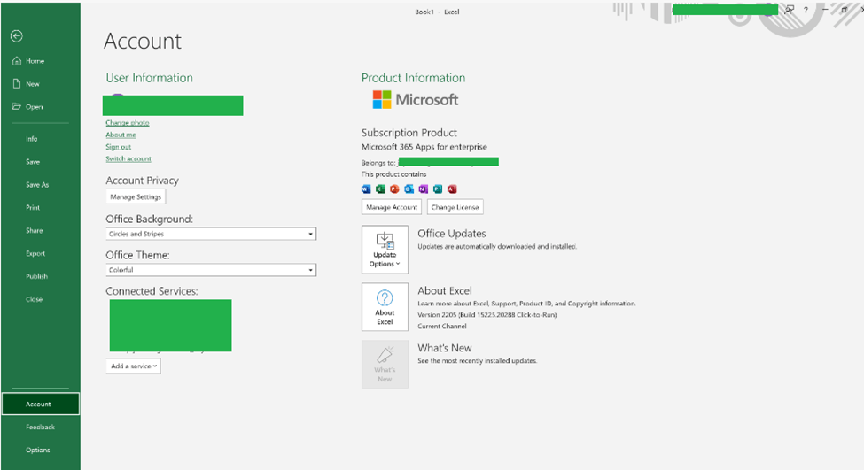The image size is (864, 470).
Task: Click the Excel app icon
Action: 380,189
